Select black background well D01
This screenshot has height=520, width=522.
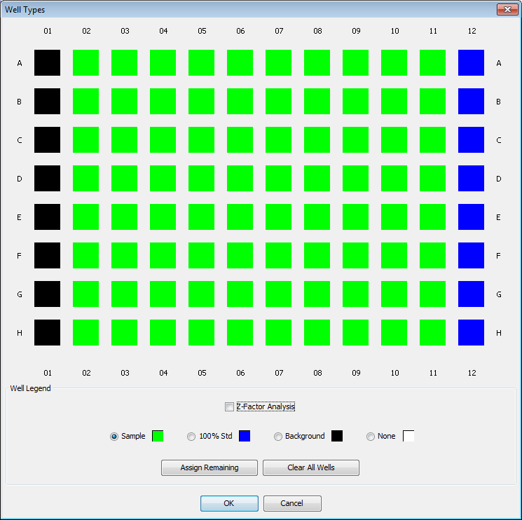coord(47,179)
